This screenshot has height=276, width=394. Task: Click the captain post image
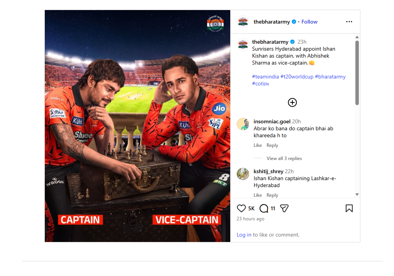138,126
